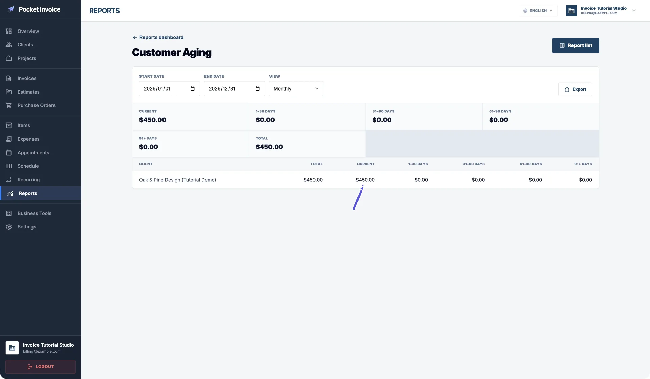The image size is (650, 379).
Task: Navigate to Settings in the sidebar
Action: point(41,227)
